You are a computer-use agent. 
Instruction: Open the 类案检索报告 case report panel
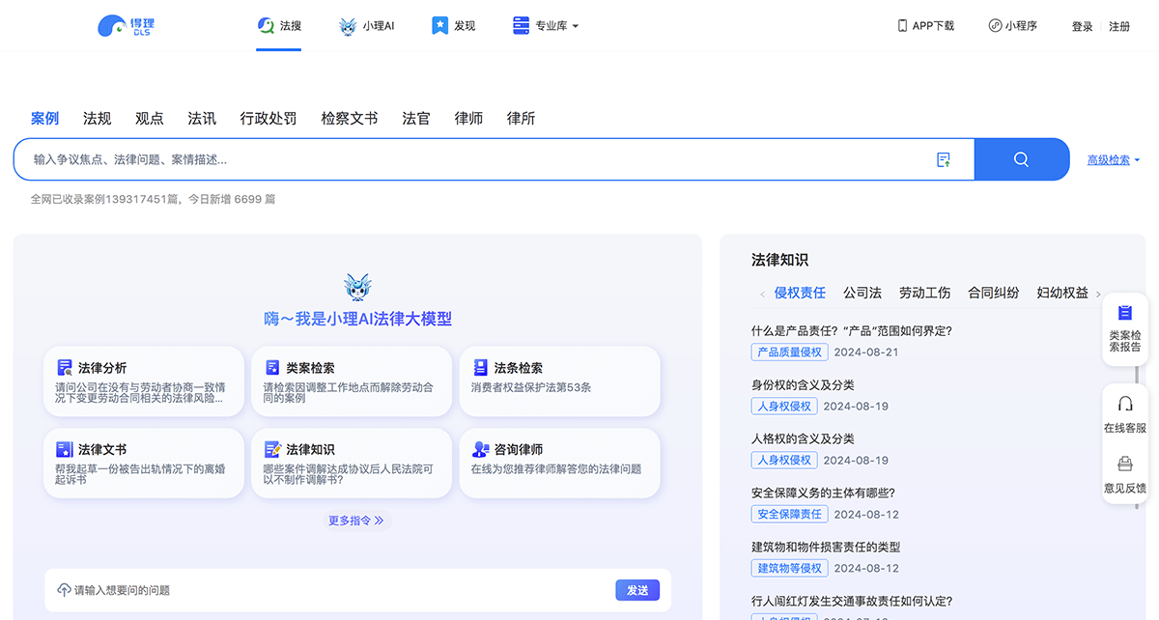pyautogui.click(x=1124, y=328)
